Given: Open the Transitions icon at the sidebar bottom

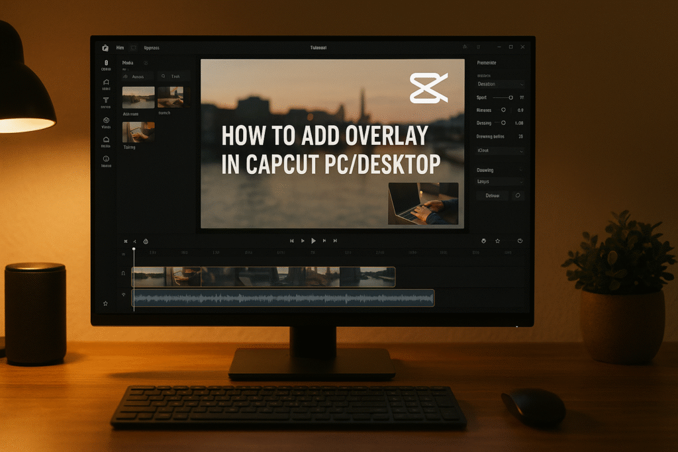Looking at the screenshot, I should click(106, 158).
